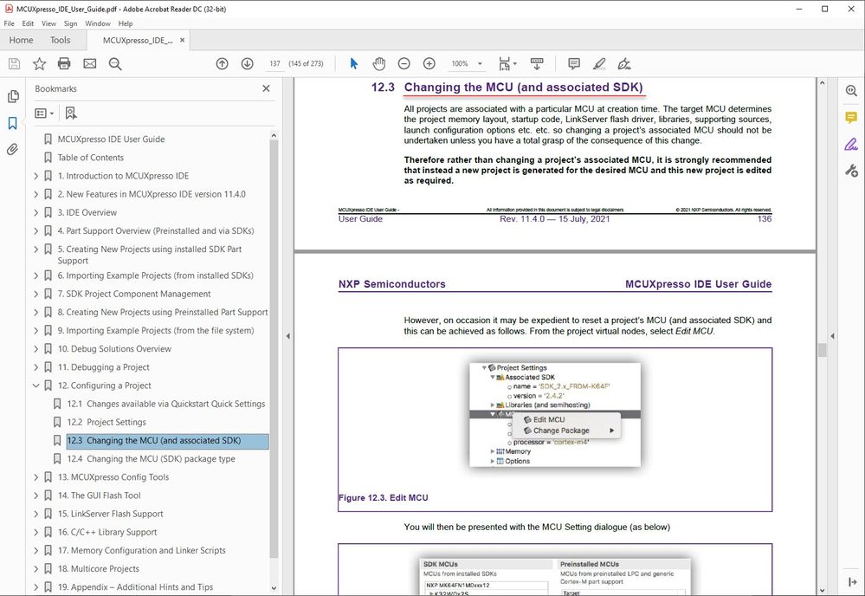Select MCUXpresso IDE User Guide bookmark
The width and height of the screenshot is (865, 596).
tap(111, 139)
